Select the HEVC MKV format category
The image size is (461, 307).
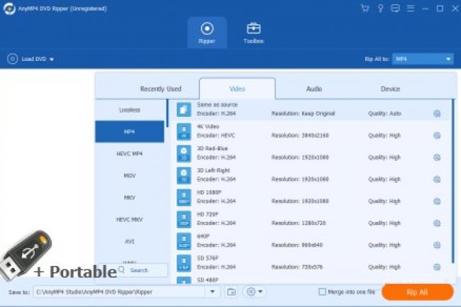click(x=130, y=220)
